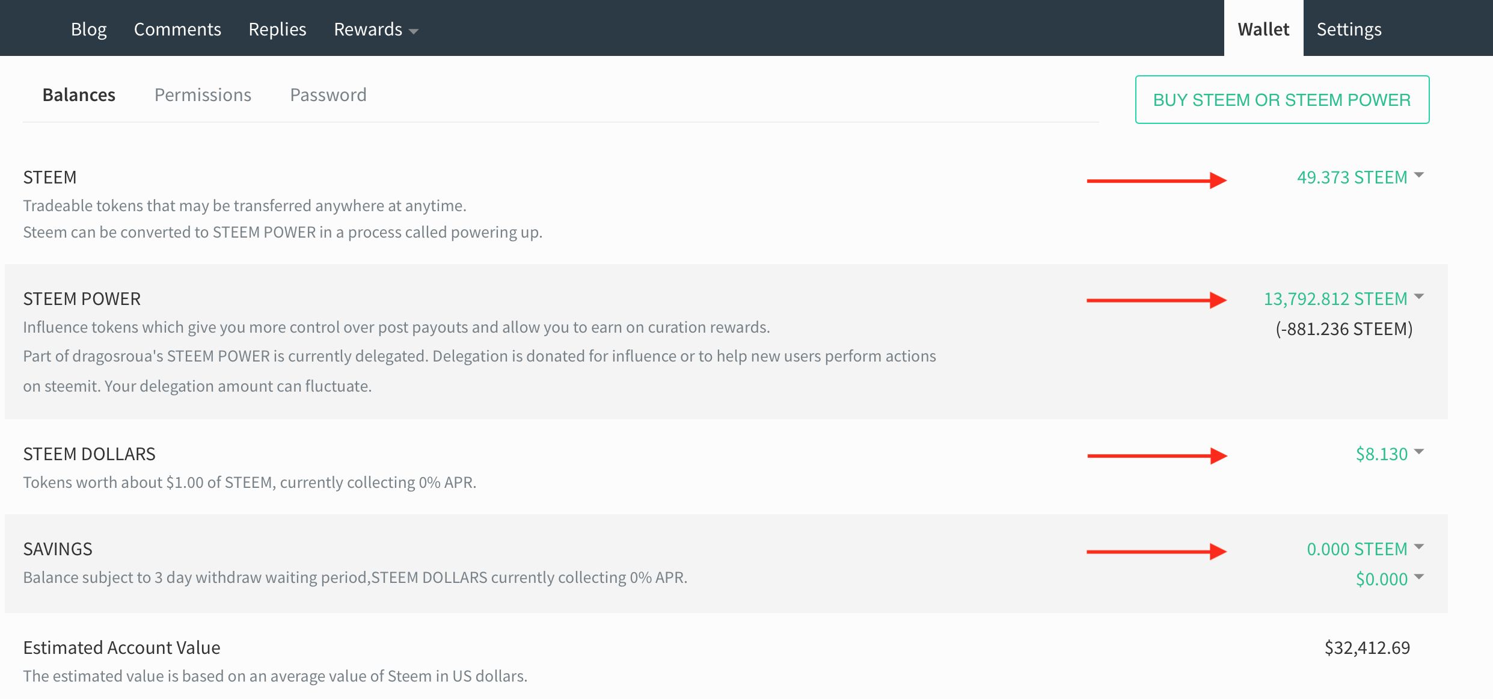Select the Permissions sub-tab
This screenshot has width=1493, height=699.
[x=203, y=95]
